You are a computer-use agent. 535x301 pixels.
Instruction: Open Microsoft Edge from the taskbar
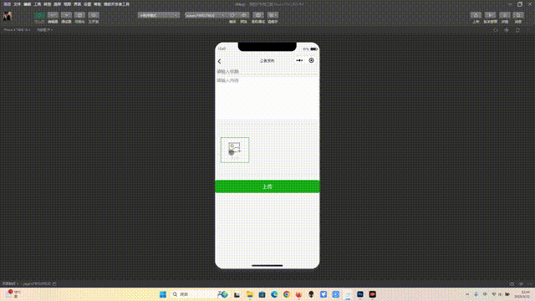(x=274, y=294)
